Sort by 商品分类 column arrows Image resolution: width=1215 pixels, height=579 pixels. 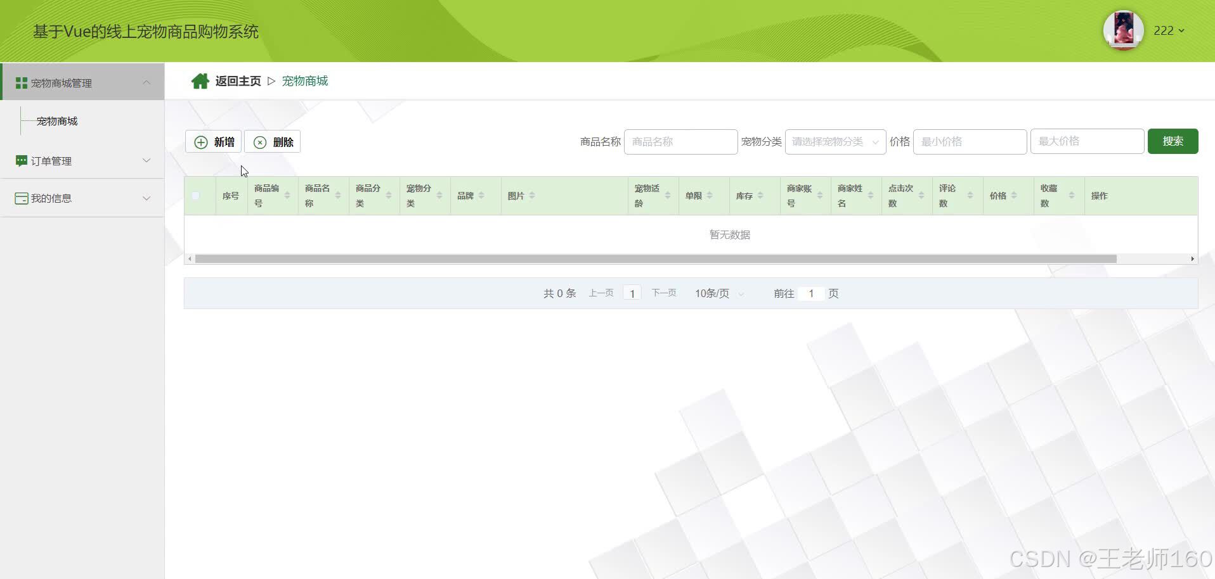point(389,196)
